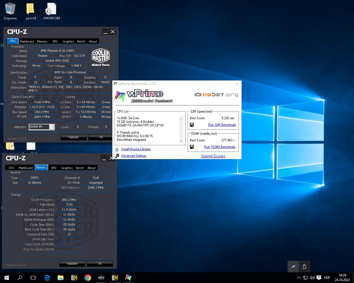Open the Windows Start menu
The height and width of the screenshot is (283, 354).
(7, 277)
